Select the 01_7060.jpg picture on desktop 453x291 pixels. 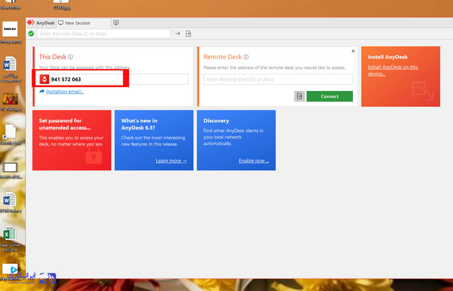[x=10, y=102]
